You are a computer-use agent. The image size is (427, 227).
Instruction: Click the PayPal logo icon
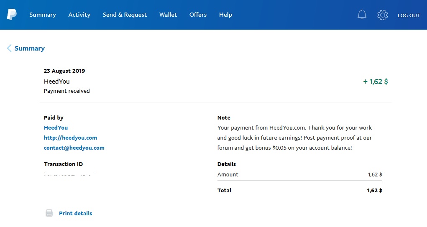coord(12,15)
